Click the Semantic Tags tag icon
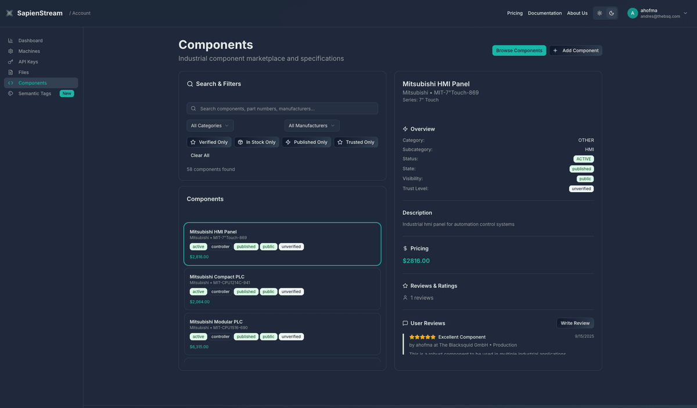697x408 pixels. pos(10,93)
